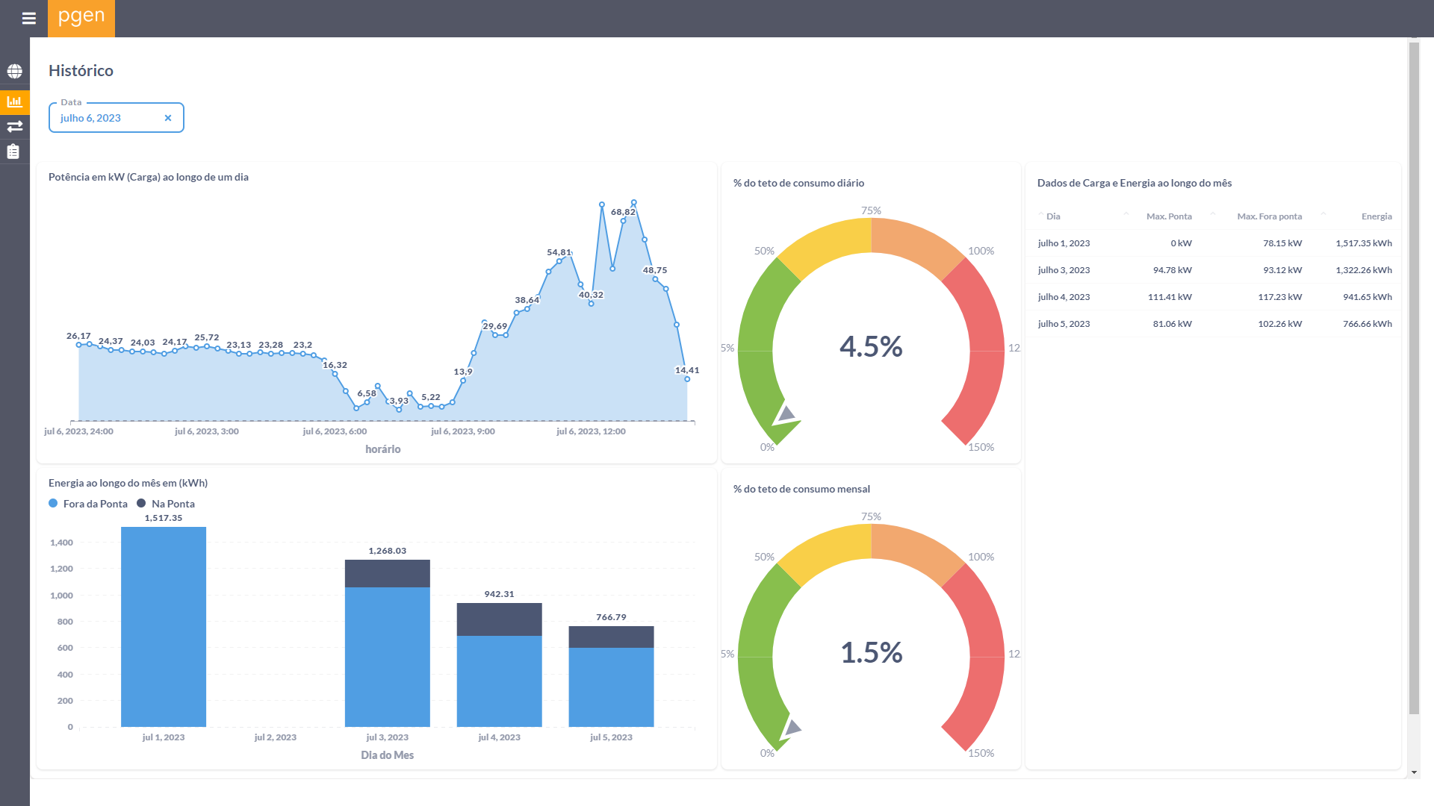Open the transfer arrows sidebar icon
This screenshot has height=806, width=1434.
tap(15, 126)
